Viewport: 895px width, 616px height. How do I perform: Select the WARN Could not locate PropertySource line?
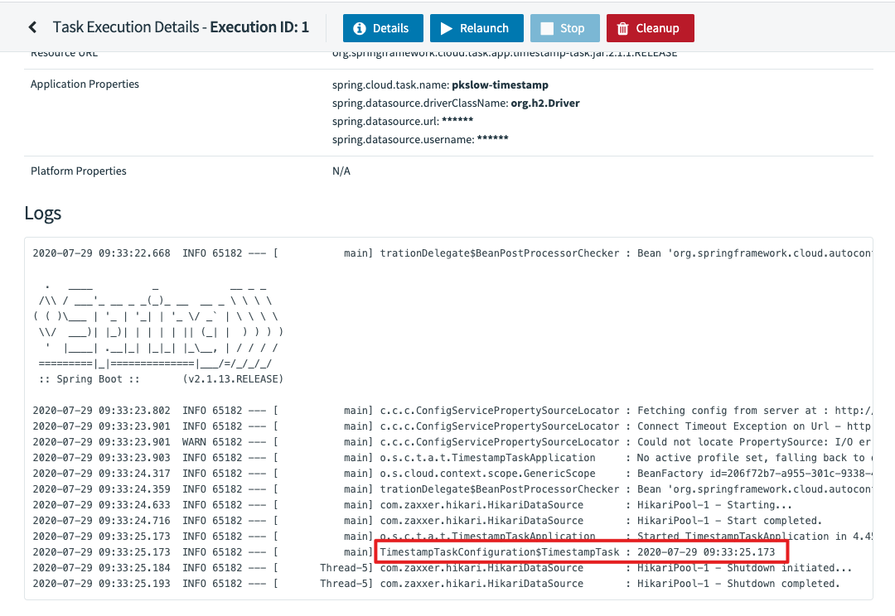pyautogui.click(x=452, y=442)
